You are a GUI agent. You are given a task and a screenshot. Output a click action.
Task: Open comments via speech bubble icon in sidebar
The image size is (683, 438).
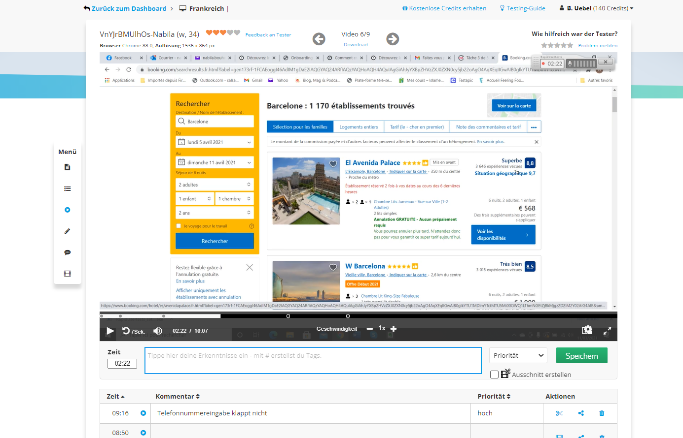click(x=67, y=252)
